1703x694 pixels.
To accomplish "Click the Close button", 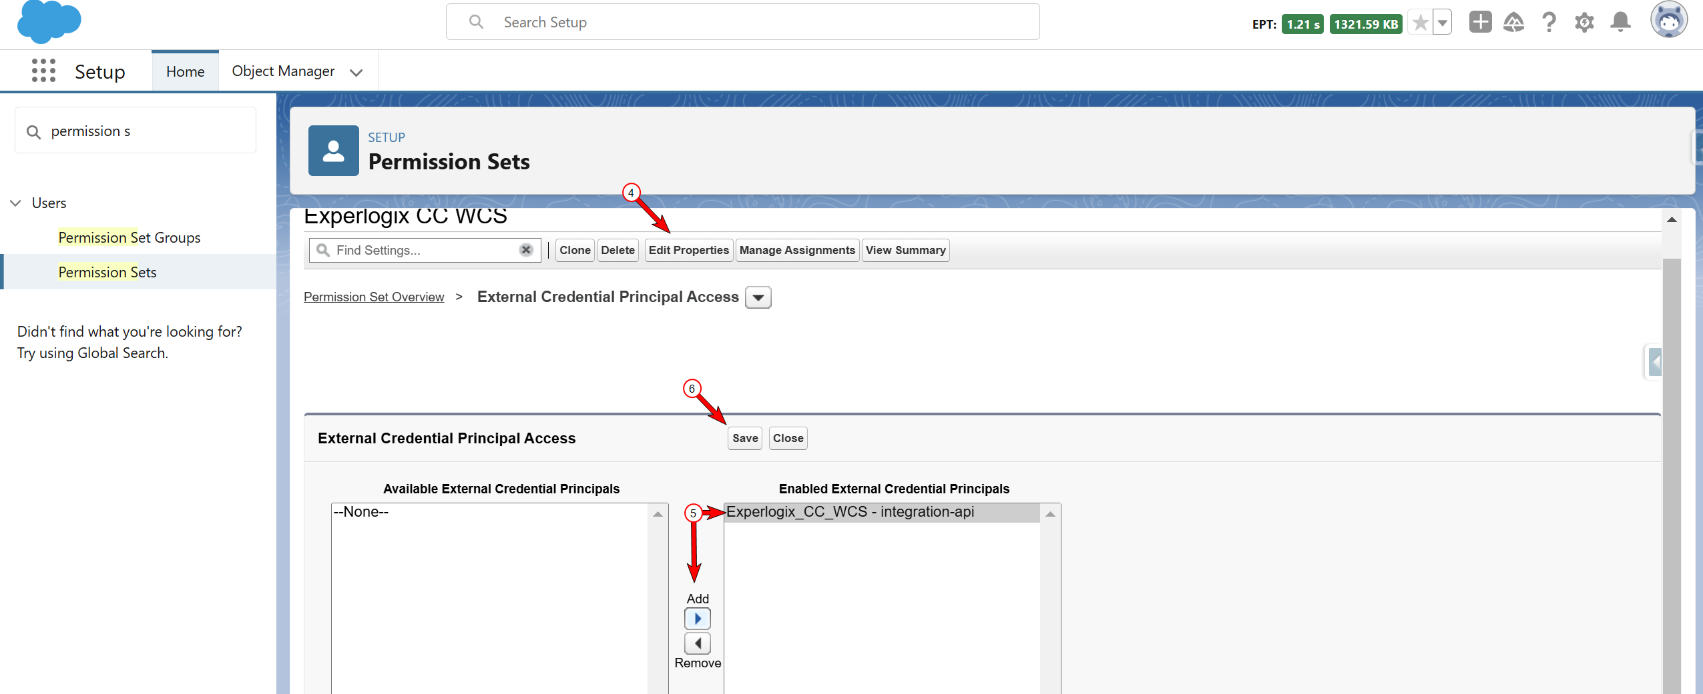I will coord(788,438).
